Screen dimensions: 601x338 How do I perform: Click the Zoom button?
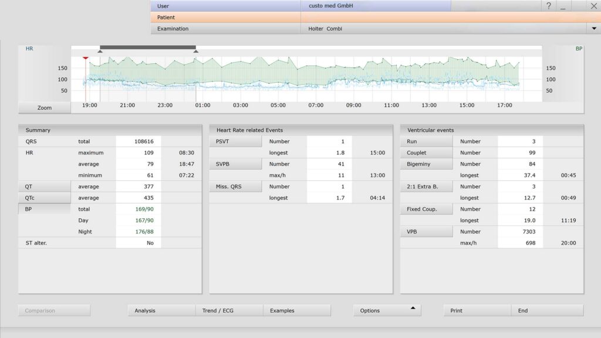coord(45,108)
